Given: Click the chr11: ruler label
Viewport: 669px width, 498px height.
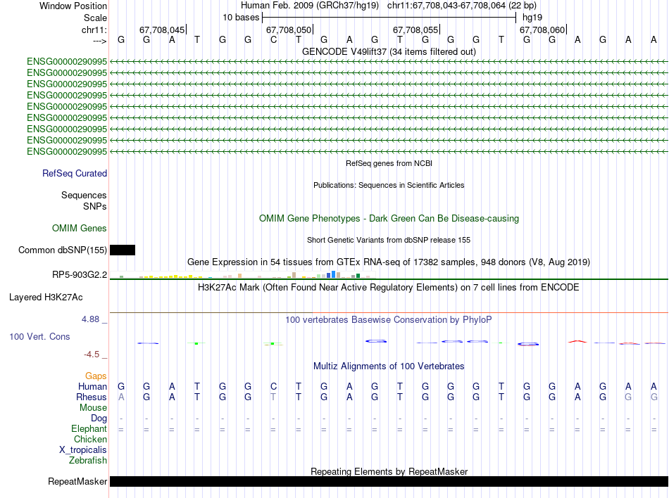Looking at the screenshot, I should click(x=94, y=30).
